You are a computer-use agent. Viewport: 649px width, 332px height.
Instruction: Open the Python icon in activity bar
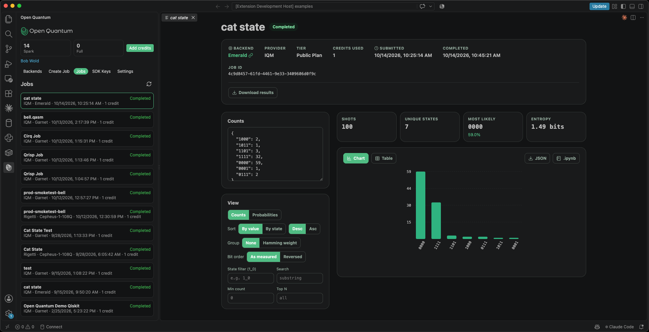(9, 138)
